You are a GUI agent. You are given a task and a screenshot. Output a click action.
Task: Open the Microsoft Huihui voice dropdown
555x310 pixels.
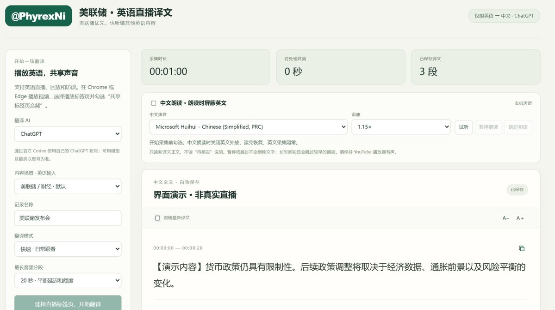(249, 127)
